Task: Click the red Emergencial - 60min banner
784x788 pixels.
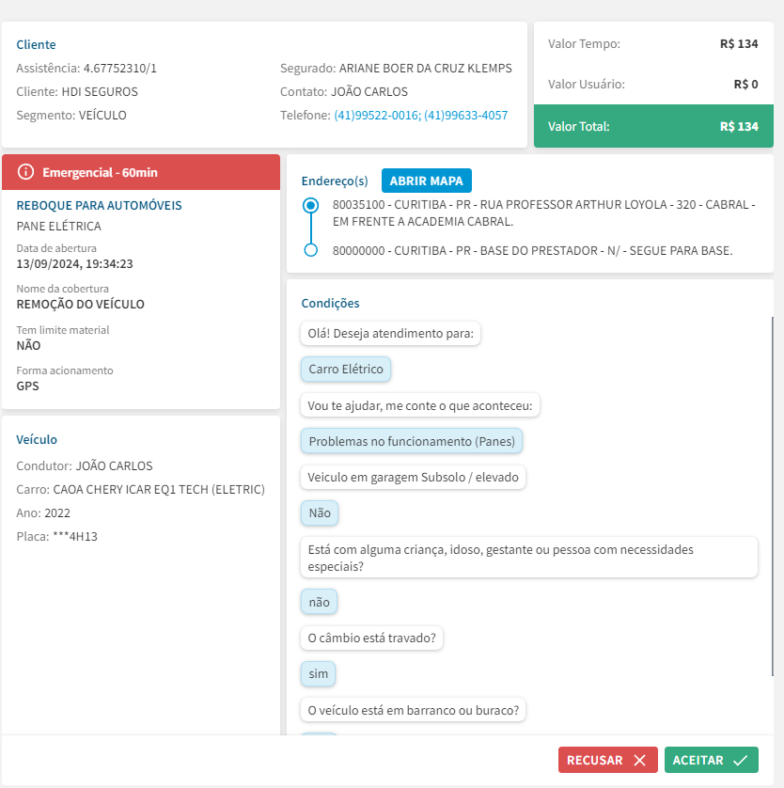Action: coord(141,172)
